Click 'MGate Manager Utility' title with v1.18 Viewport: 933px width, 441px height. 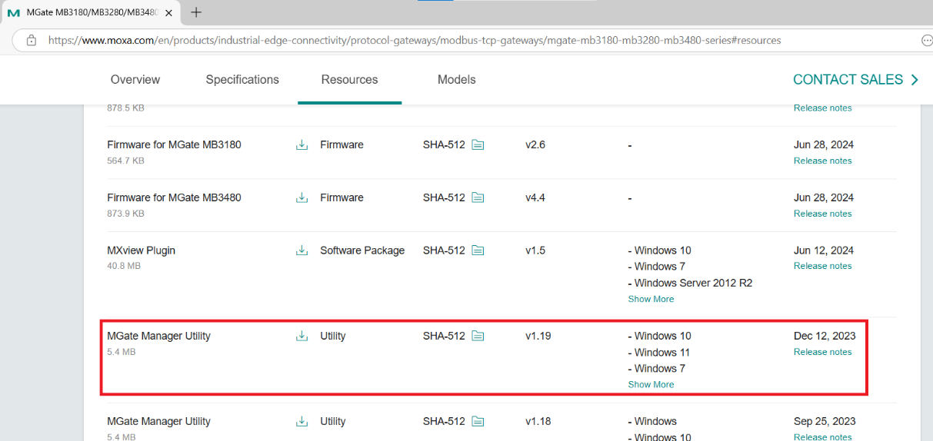(x=158, y=421)
